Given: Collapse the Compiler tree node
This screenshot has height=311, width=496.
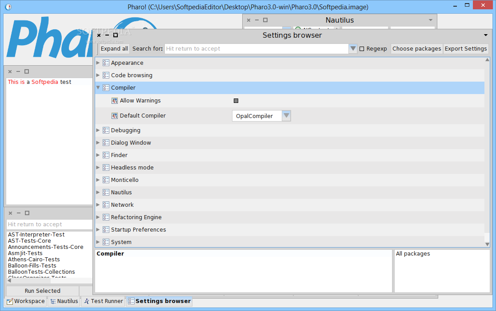Looking at the screenshot, I should pyautogui.click(x=98, y=87).
